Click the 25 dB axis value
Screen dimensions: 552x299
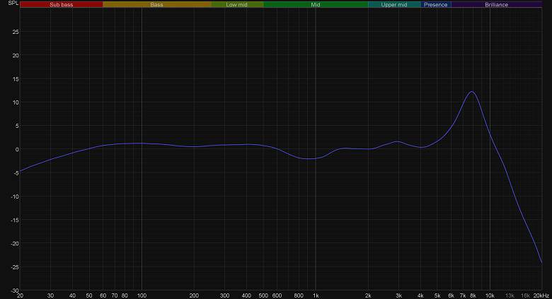(16, 32)
